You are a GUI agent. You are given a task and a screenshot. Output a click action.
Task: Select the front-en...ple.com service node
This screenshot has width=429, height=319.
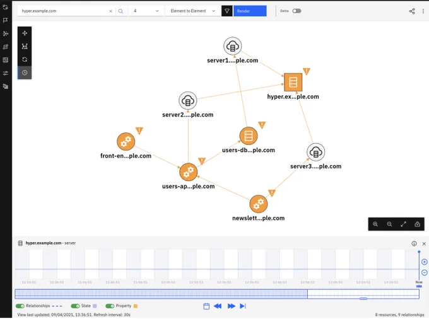126,141
